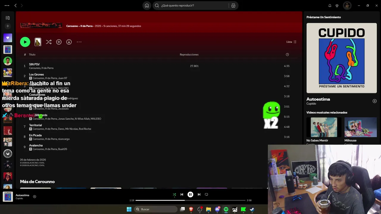Select track SIN PSV
Image resolution: width=381 pixels, height=214 pixels.
point(34,64)
